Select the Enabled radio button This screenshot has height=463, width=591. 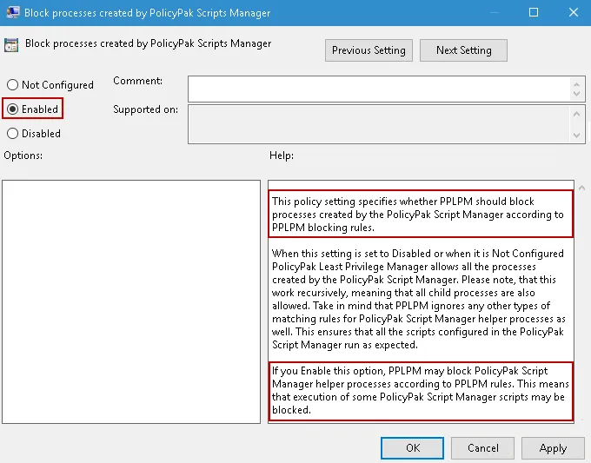tap(12, 109)
